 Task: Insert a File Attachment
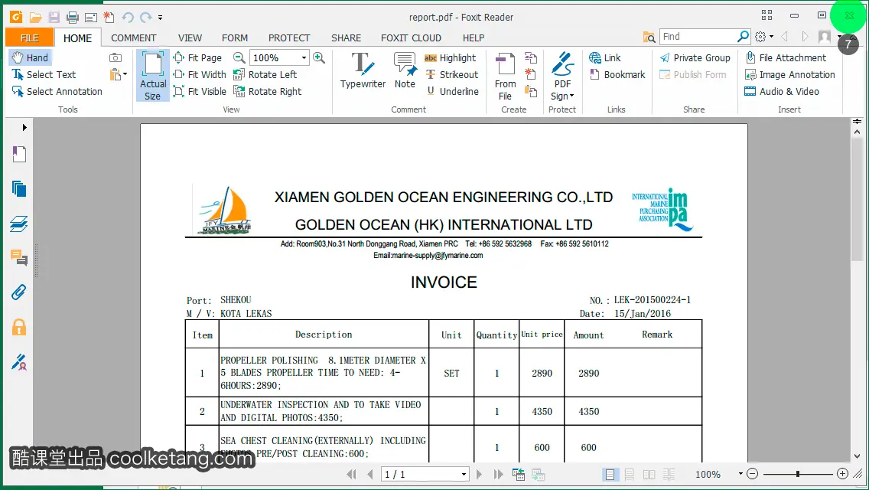pos(786,57)
